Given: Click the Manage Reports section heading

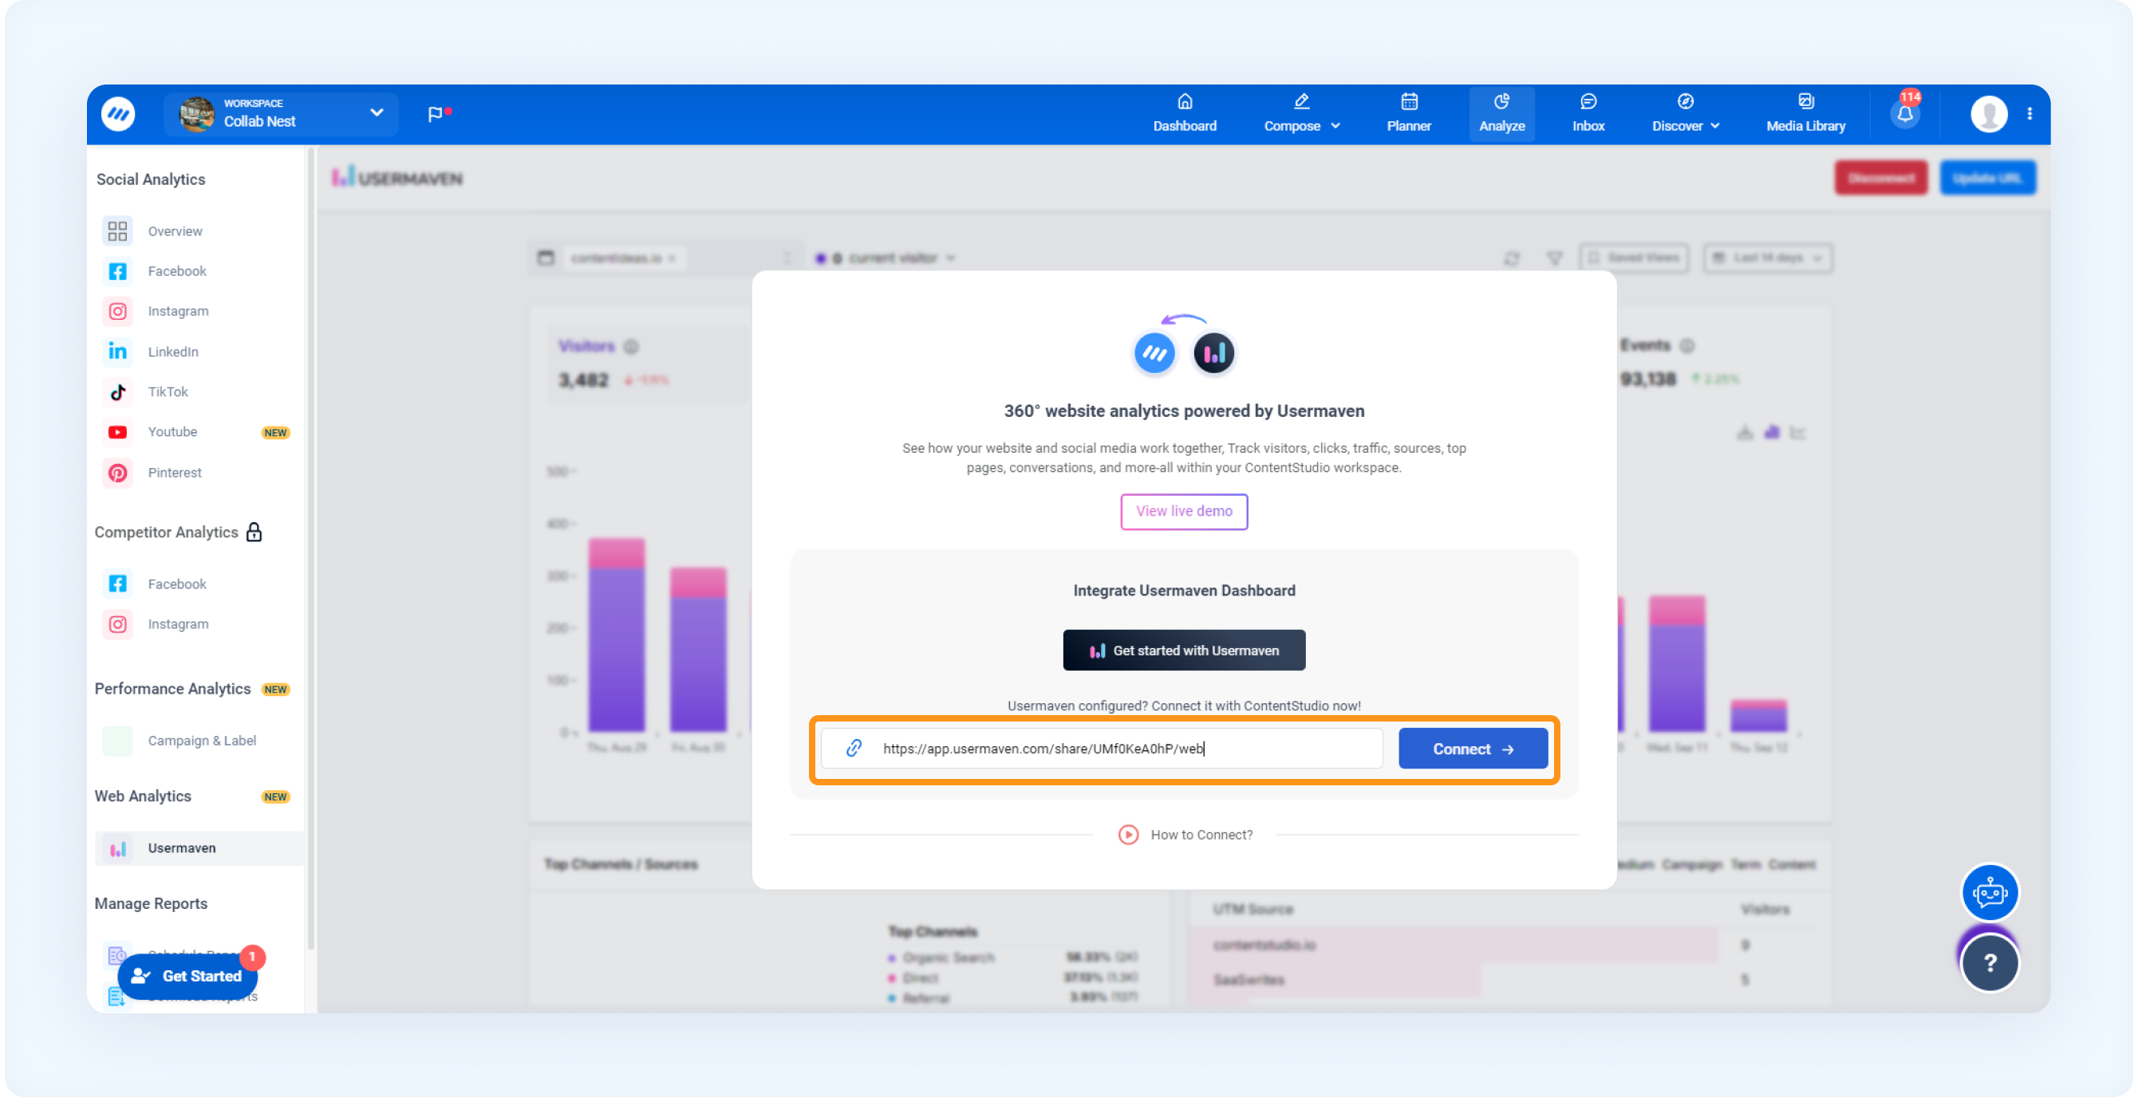Looking at the screenshot, I should [x=151, y=904].
